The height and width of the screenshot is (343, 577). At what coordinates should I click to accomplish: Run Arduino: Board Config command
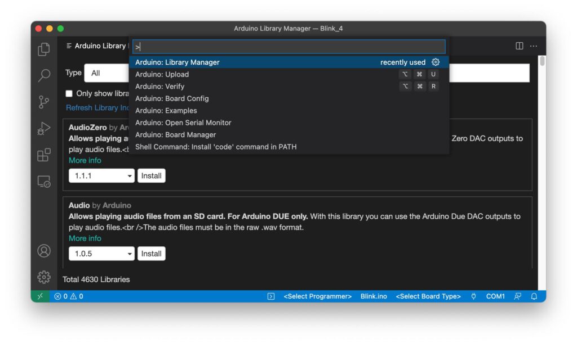[x=289, y=98]
